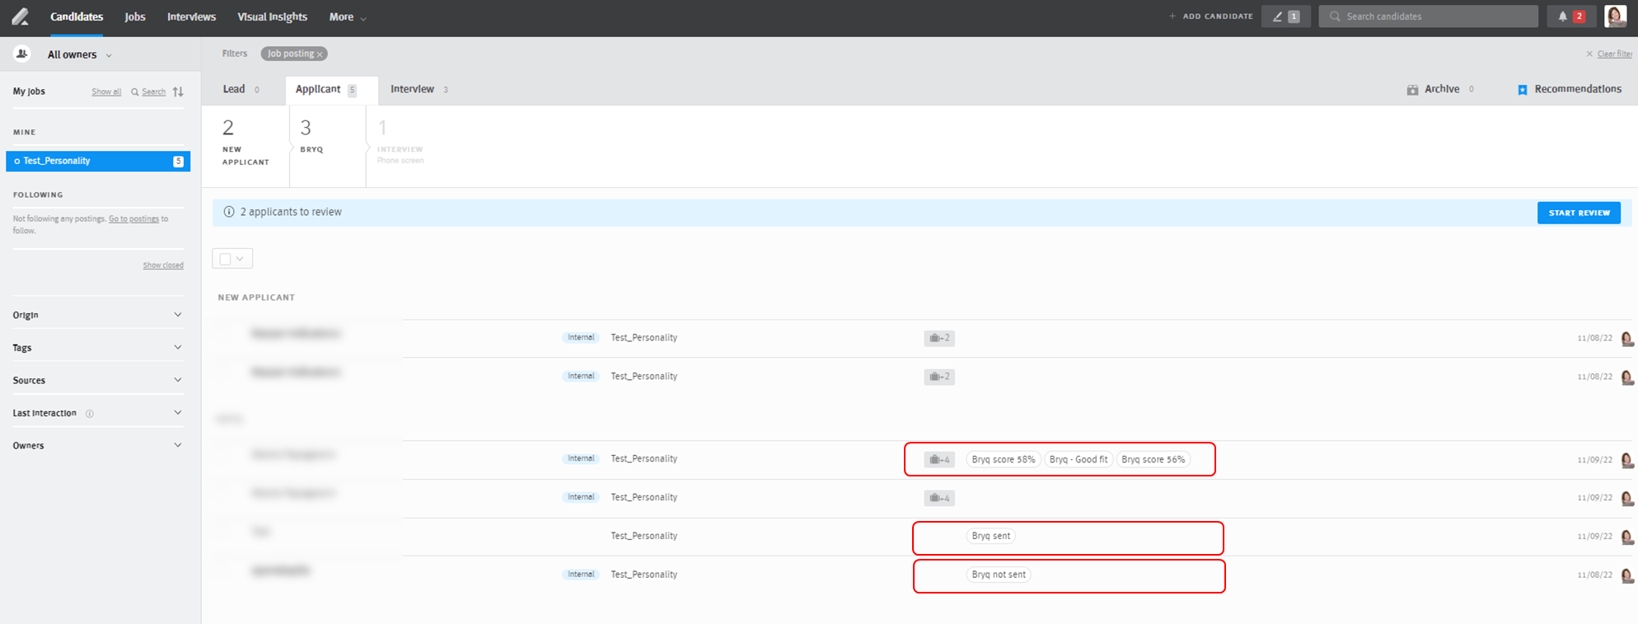Open the notifications bell icon
This screenshot has height=624, width=1638.
point(1562,16)
